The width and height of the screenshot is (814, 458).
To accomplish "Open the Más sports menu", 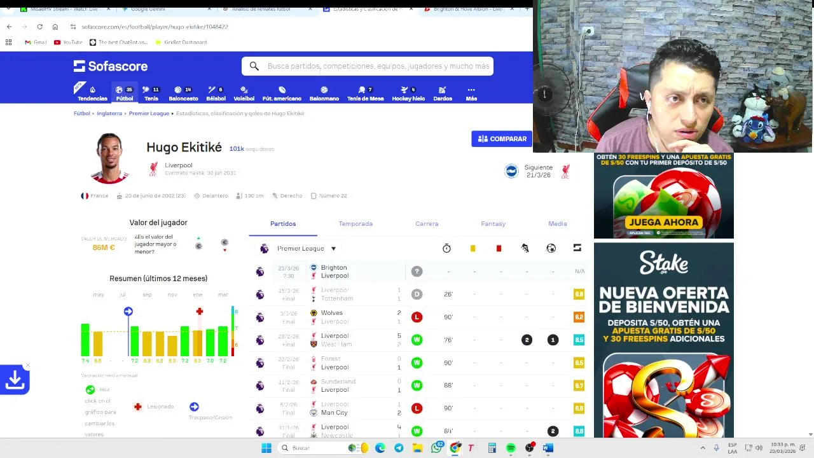I will pos(471,93).
